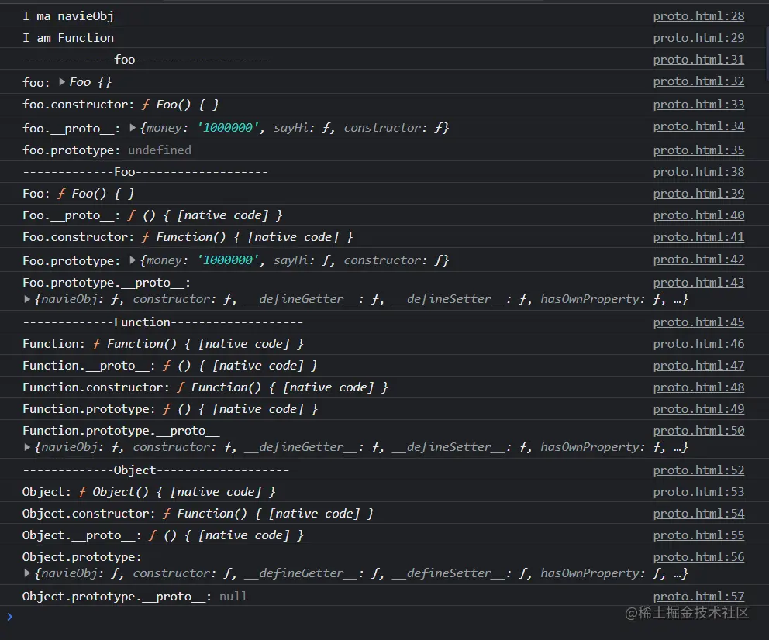
Task: Click the '---Function---' separator log line
Action: coord(163,322)
